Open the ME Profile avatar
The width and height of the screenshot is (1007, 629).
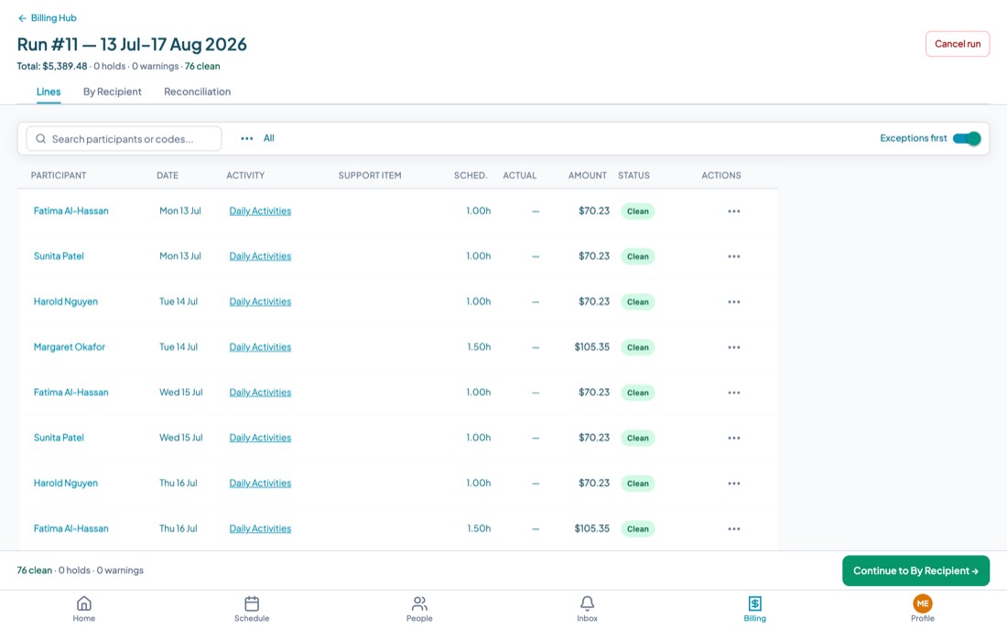[922, 603]
